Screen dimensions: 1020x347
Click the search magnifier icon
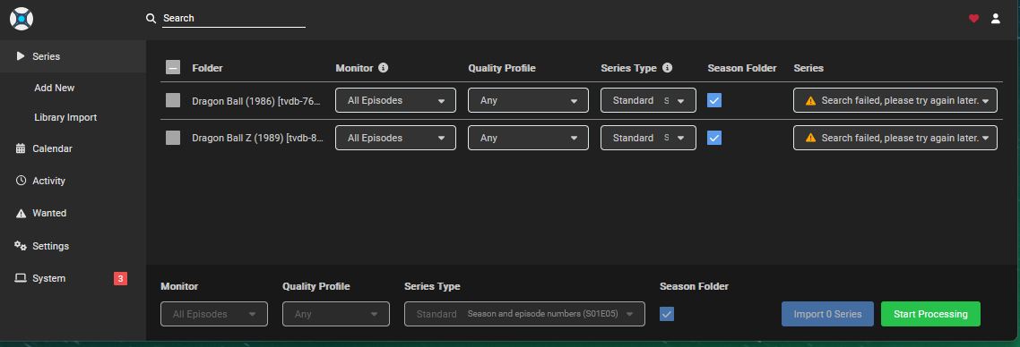coord(151,18)
